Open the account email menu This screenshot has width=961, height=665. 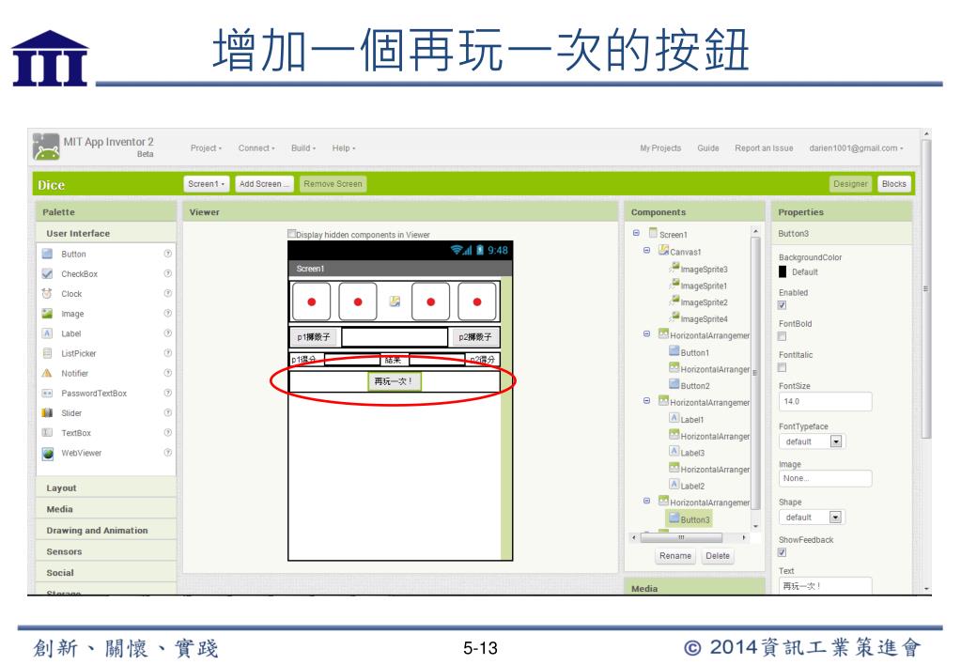coord(856,148)
